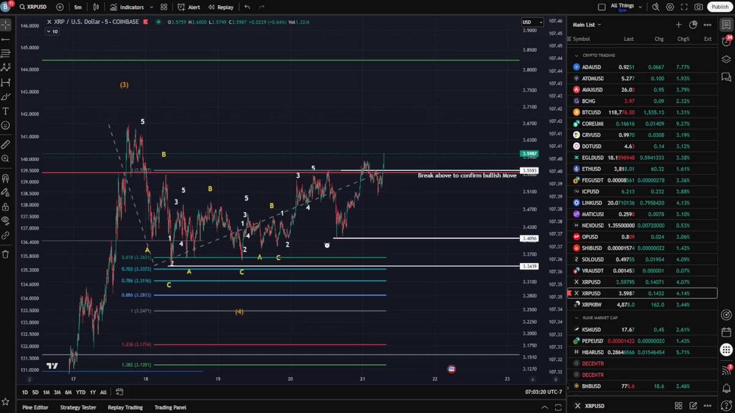Screen dimensions: 735x413
Task: Delete drawings with trash icon
Action: pyautogui.click(x=6, y=254)
